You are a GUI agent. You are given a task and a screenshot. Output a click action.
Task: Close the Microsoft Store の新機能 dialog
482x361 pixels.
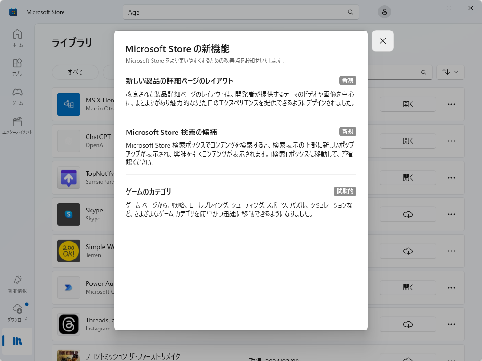point(382,41)
